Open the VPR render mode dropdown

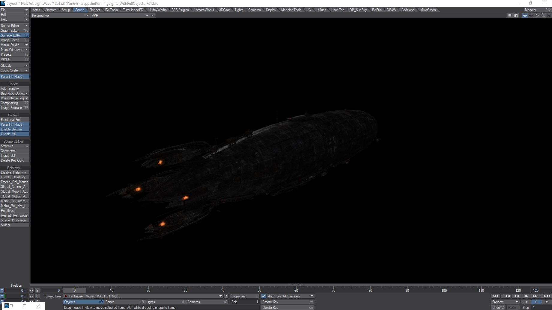tap(120, 16)
